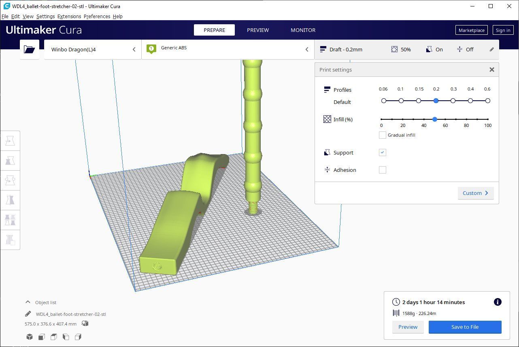Select the Rotate tool
Image resolution: width=519 pixels, height=347 pixels.
click(x=10, y=180)
